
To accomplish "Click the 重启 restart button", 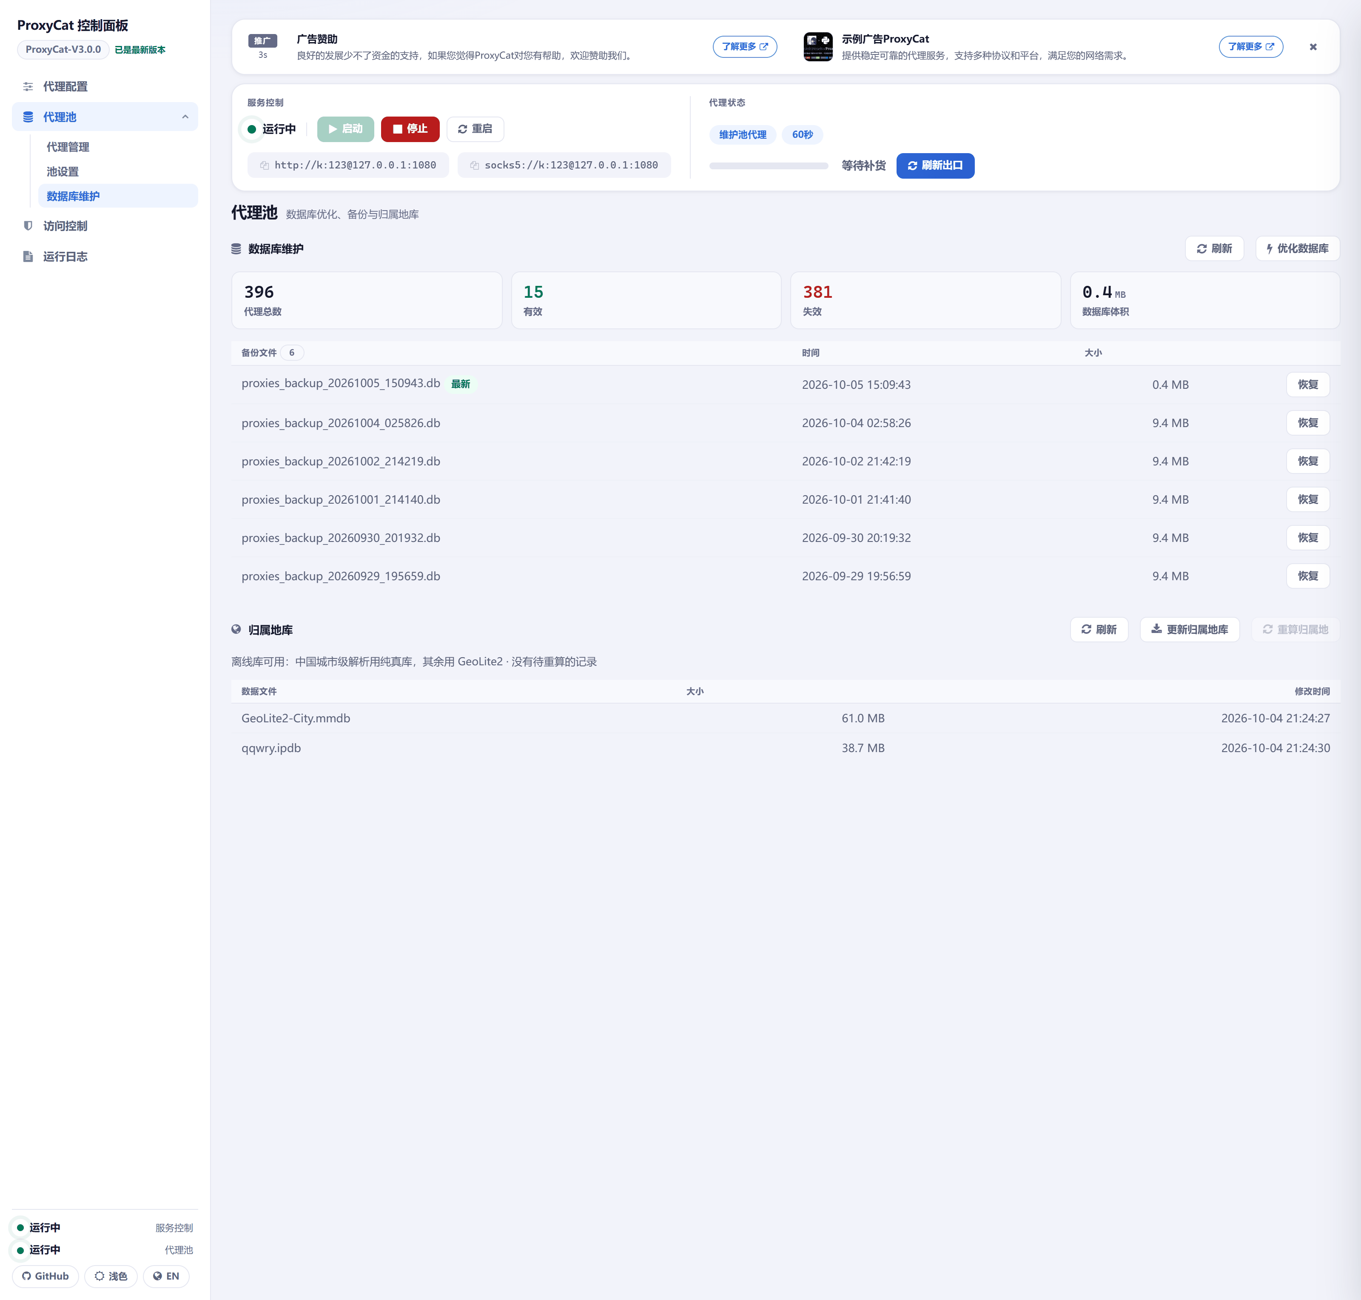I will pyautogui.click(x=475, y=129).
